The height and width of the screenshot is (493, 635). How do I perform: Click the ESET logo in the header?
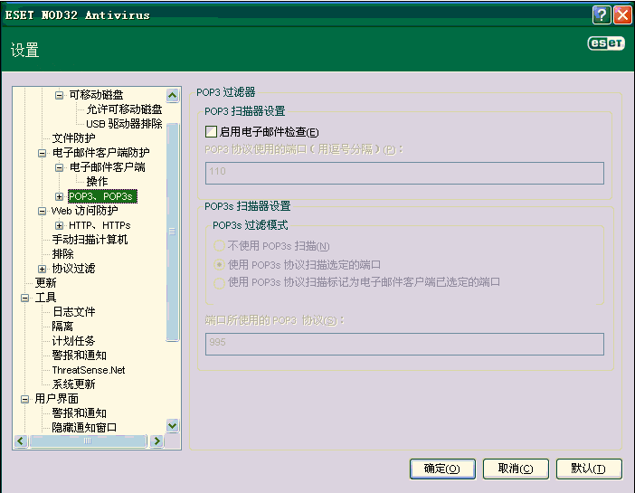pos(606,43)
